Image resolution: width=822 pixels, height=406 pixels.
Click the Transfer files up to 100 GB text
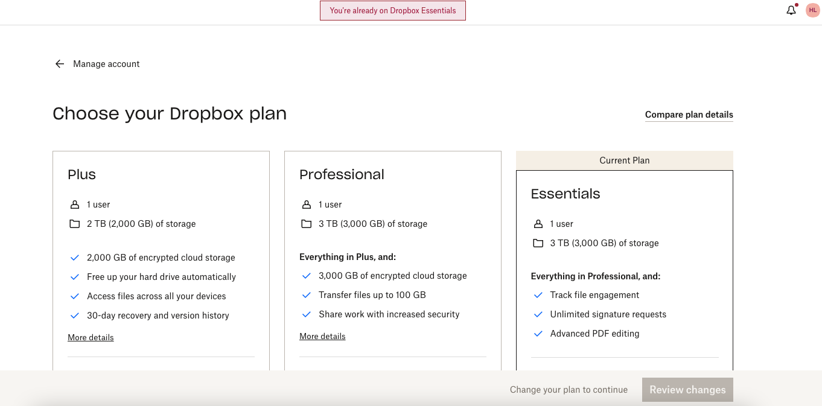(372, 295)
